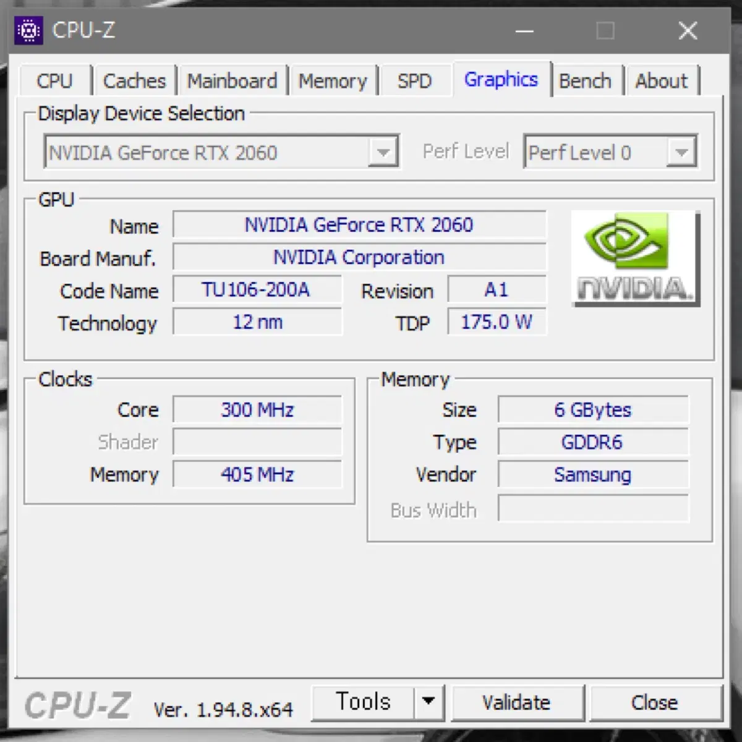Click the Clocks group label
The image size is (742, 742).
pyautogui.click(x=65, y=379)
